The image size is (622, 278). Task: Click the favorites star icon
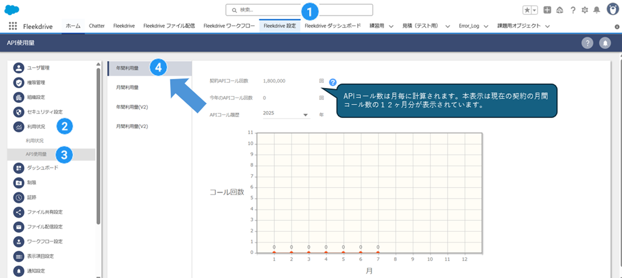[527, 10]
